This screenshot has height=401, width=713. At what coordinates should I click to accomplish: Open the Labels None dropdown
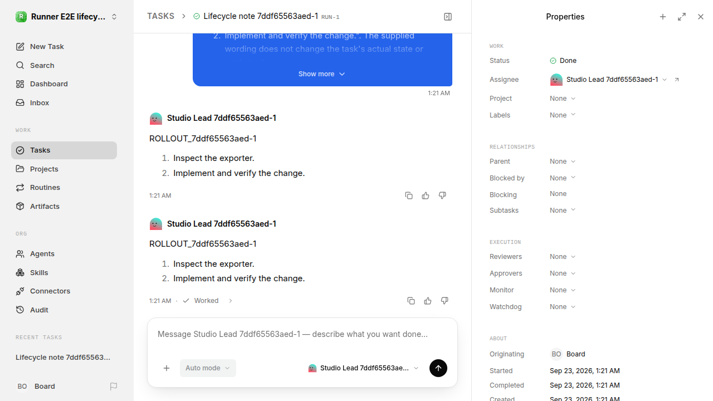point(563,115)
